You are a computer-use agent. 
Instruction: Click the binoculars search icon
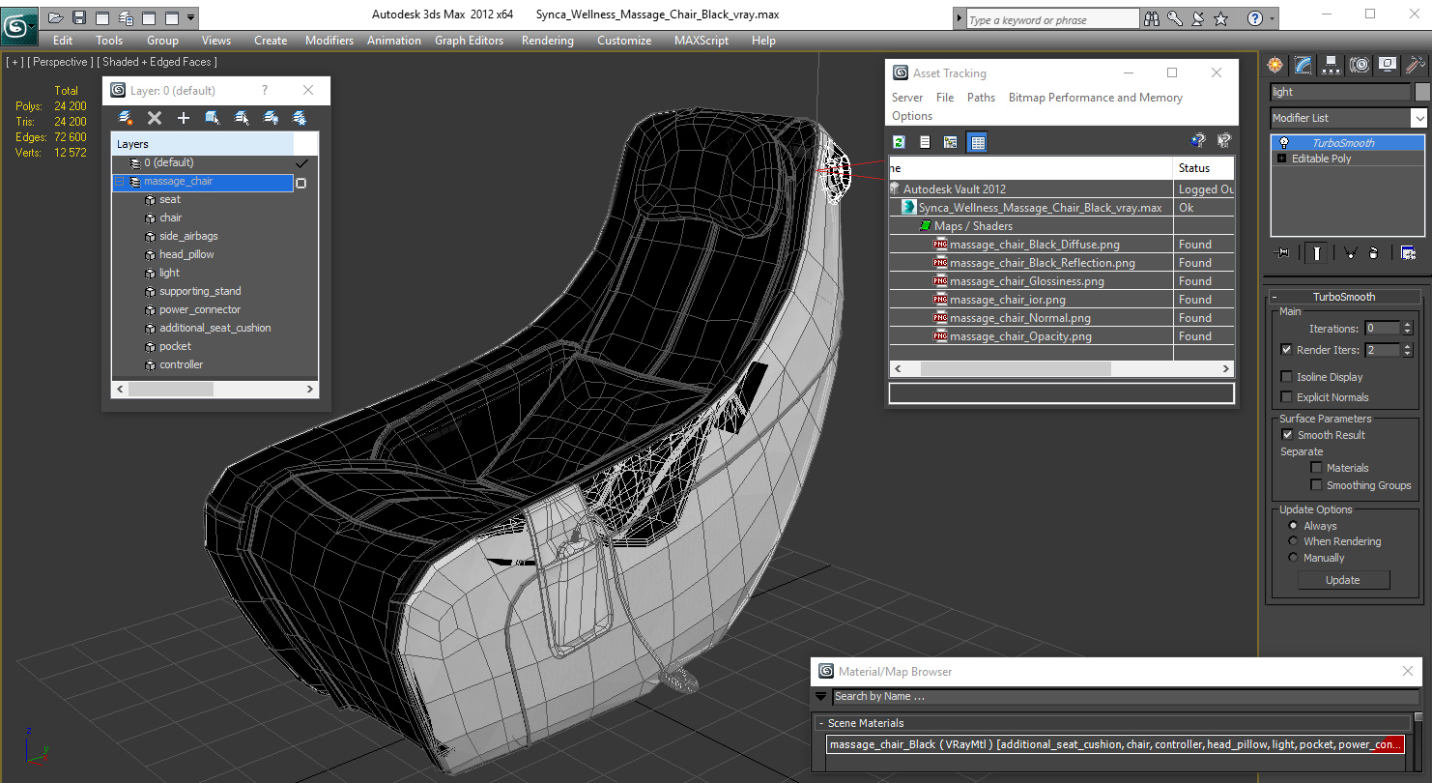coord(1152,18)
